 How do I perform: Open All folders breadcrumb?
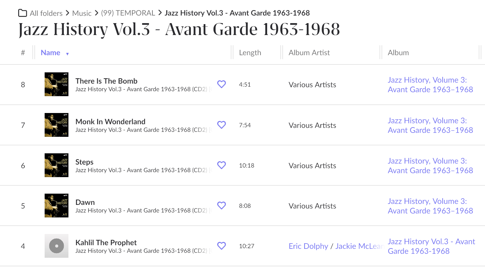coord(46,13)
